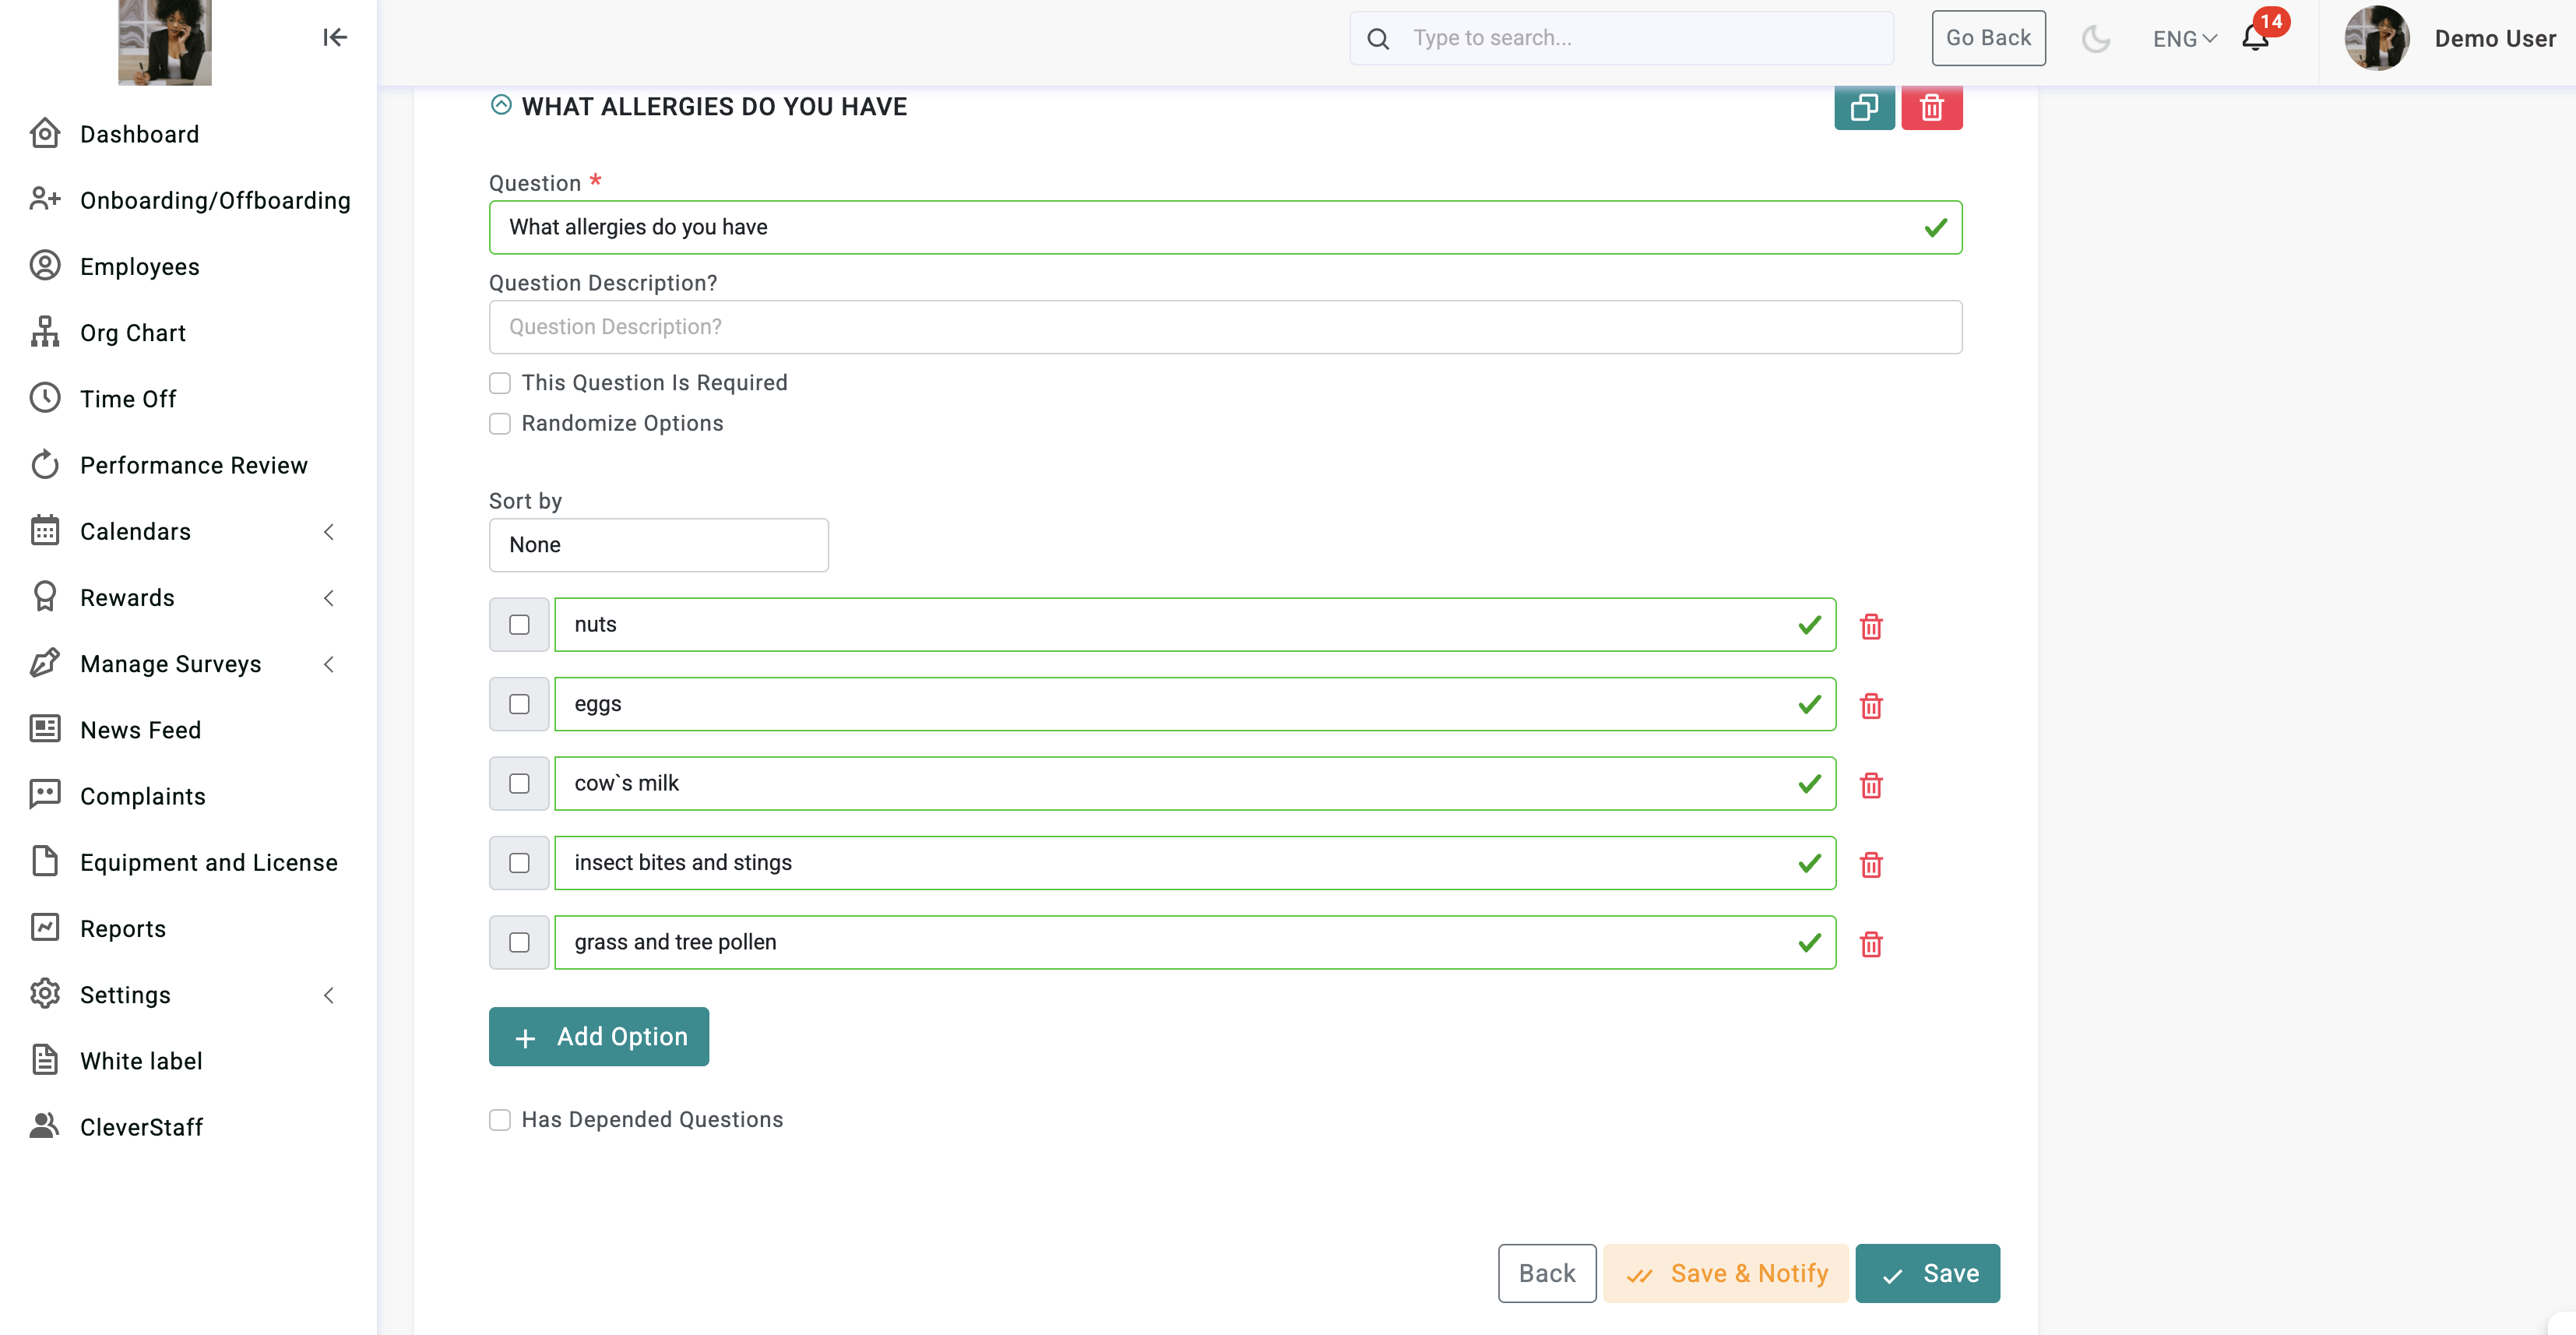The image size is (2576, 1335).
Task: Duplicate the question with the copy icon
Action: click(x=1864, y=108)
